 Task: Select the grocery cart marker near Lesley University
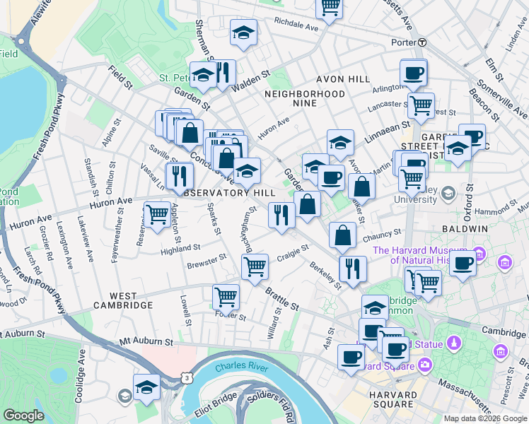(412, 181)
